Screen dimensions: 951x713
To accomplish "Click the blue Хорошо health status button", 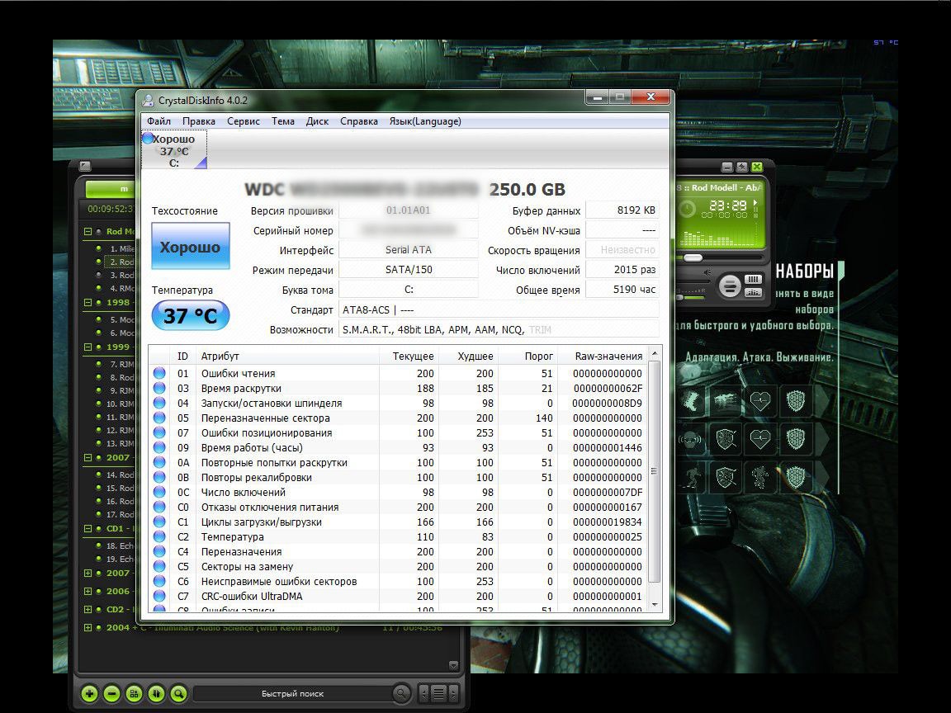I will (191, 246).
